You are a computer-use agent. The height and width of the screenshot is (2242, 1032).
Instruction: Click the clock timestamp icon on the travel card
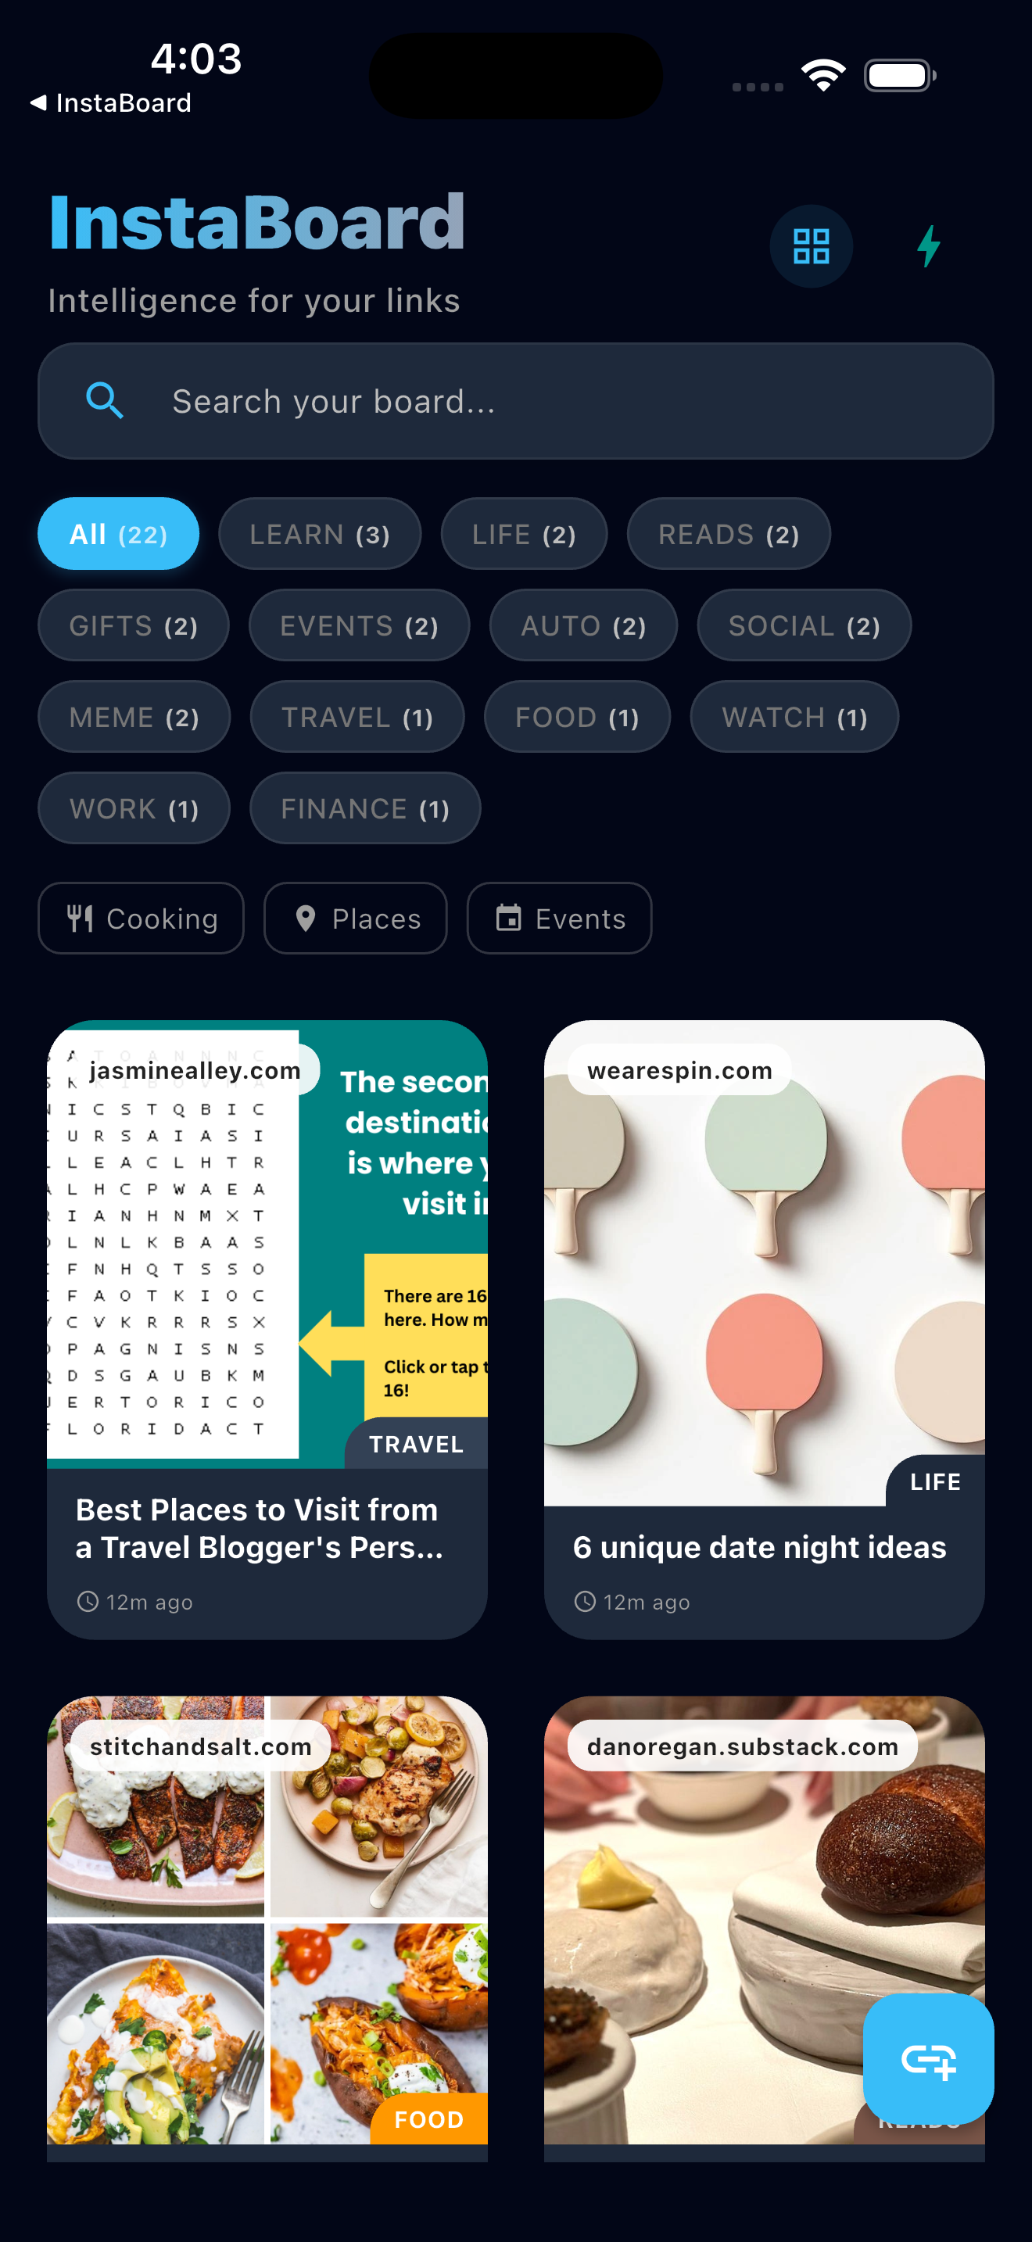88,1602
